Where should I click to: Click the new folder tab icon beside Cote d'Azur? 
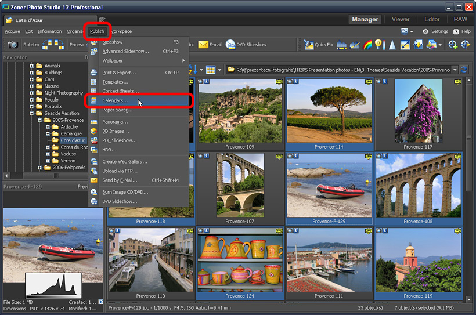(102, 19)
